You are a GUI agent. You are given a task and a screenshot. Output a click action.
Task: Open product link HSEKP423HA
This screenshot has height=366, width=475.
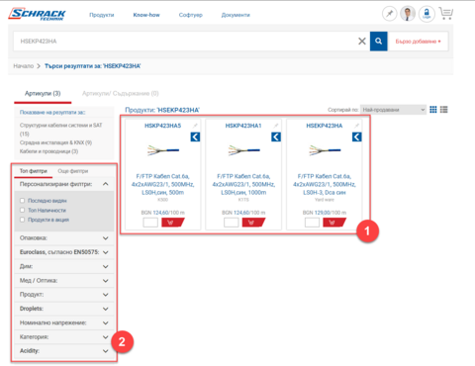coord(325,126)
